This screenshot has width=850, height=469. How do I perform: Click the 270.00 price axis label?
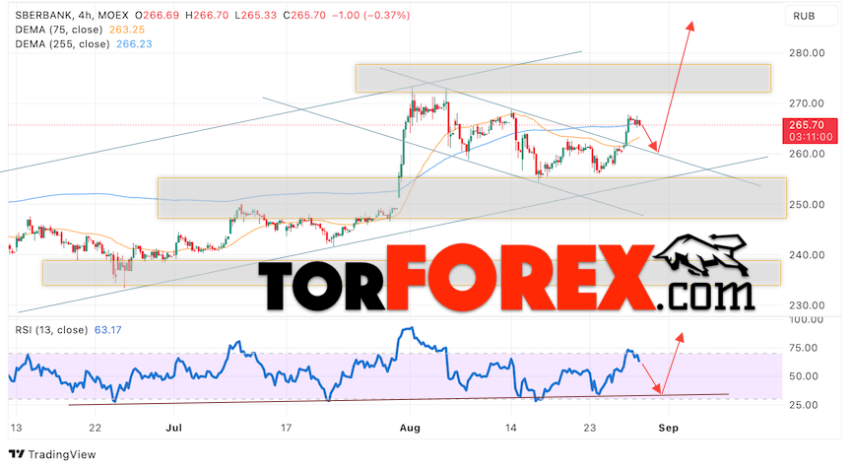[808, 103]
